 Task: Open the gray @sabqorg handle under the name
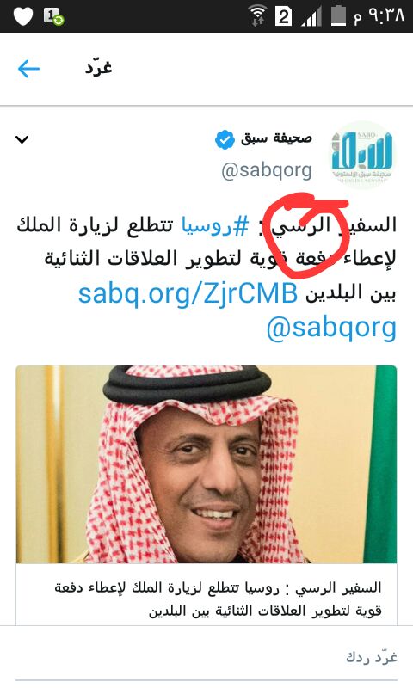click(267, 170)
